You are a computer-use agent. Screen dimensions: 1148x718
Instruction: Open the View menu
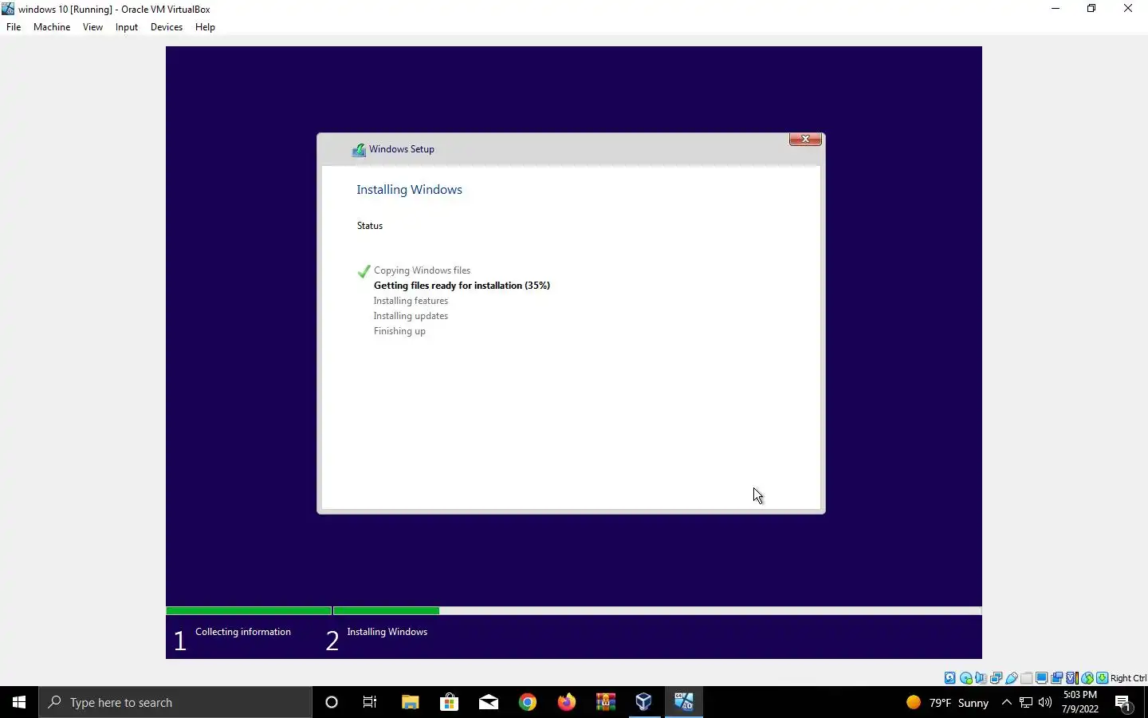(x=92, y=27)
